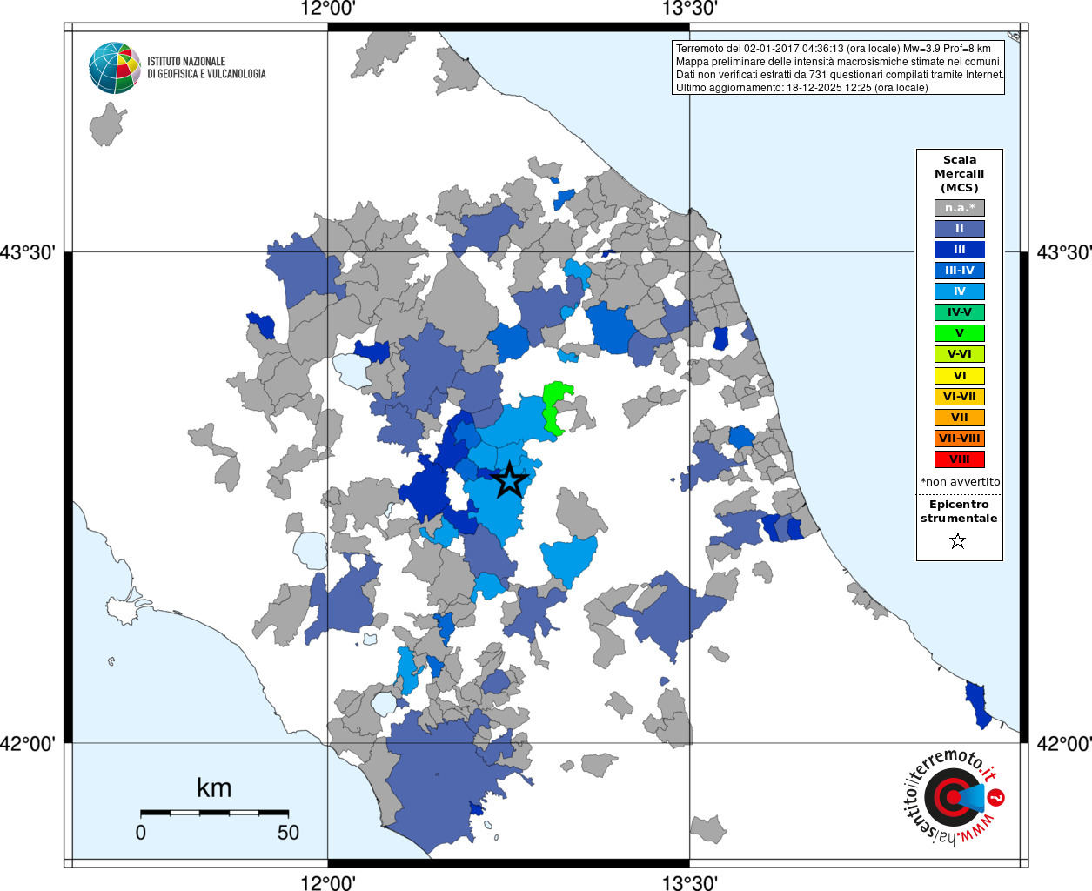This screenshot has width=1092, height=891.
Task: Click the 'Mappa preliminare delle intensità' line
Action: [838, 62]
